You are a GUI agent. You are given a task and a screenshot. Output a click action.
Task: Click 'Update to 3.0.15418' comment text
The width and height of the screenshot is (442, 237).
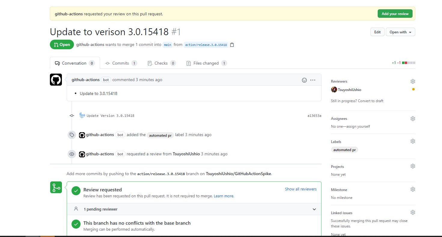point(99,93)
